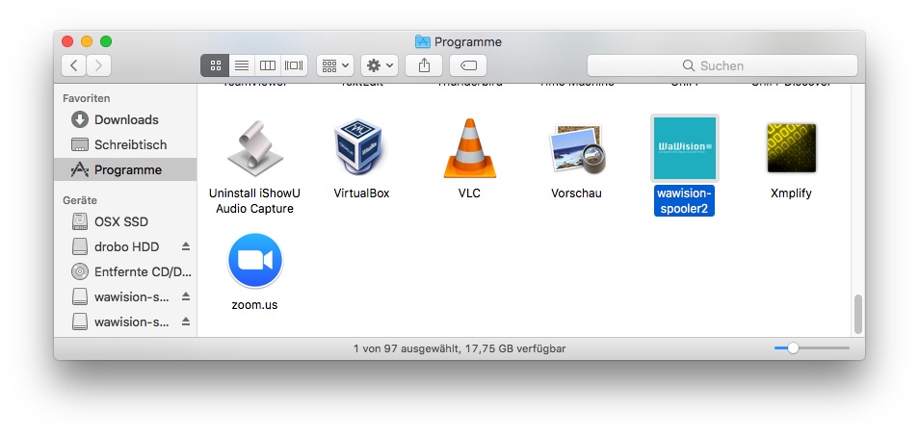The image size is (919, 437).
Task: Click the Xmplify app icon
Action: 791,148
